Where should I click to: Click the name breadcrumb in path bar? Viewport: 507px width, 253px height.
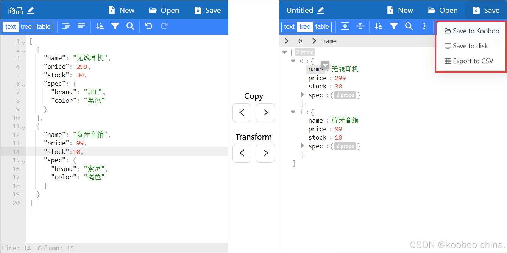(x=329, y=41)
